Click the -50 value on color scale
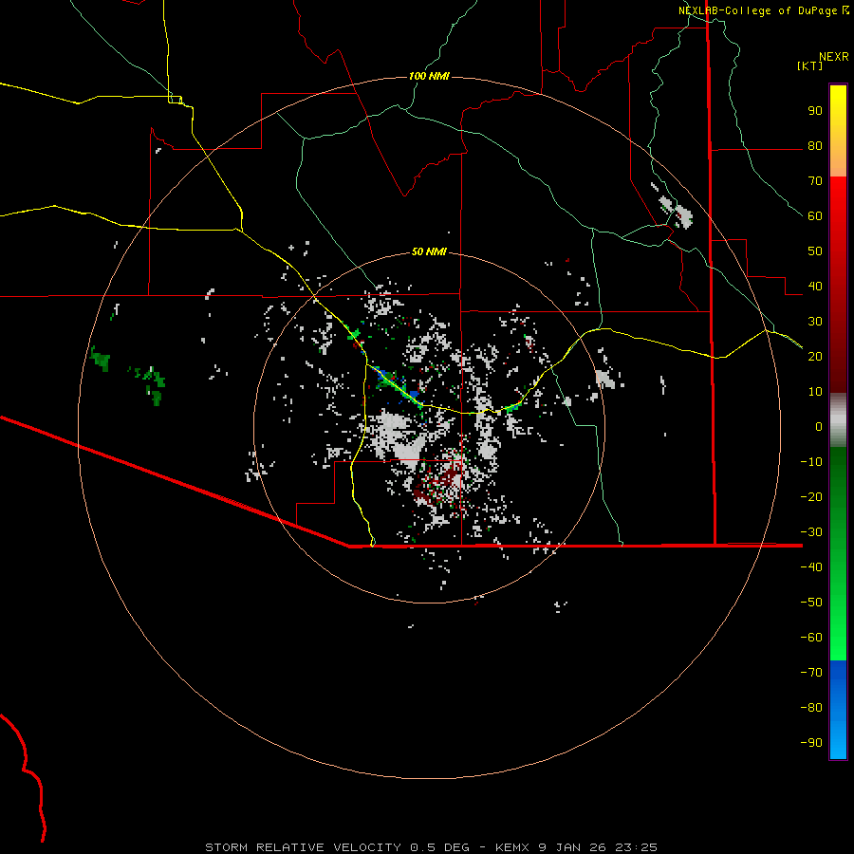Screen dimensions: 854x854 click(811, 602)
